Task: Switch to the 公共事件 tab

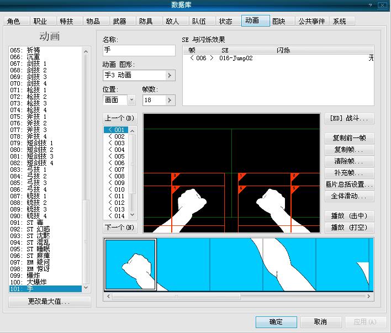Action: click(x=312, y=21)
